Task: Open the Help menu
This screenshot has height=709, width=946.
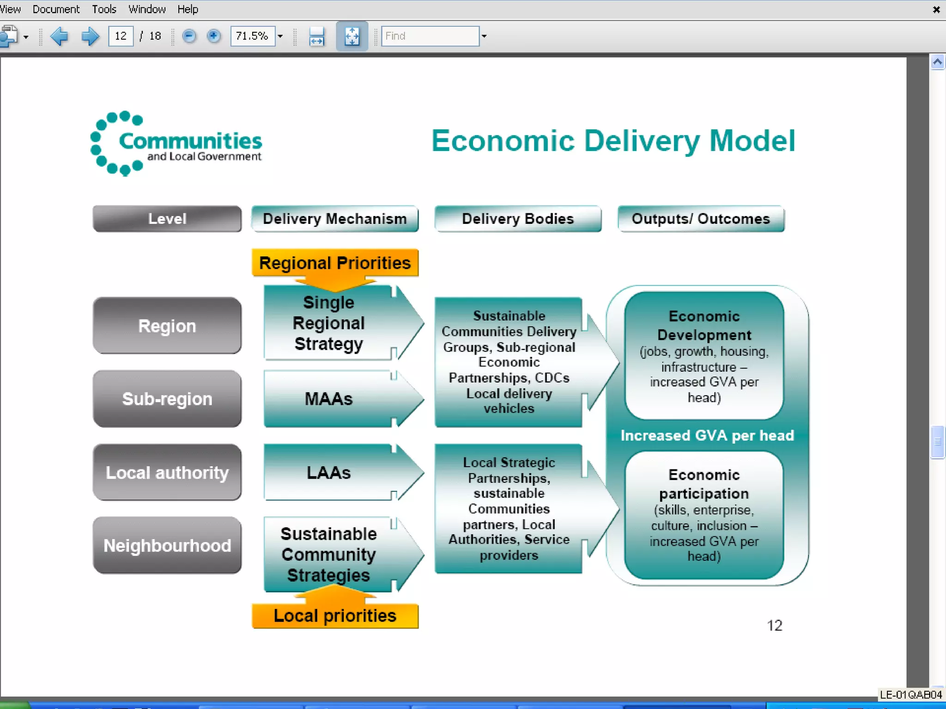Action: pos(188,9)
